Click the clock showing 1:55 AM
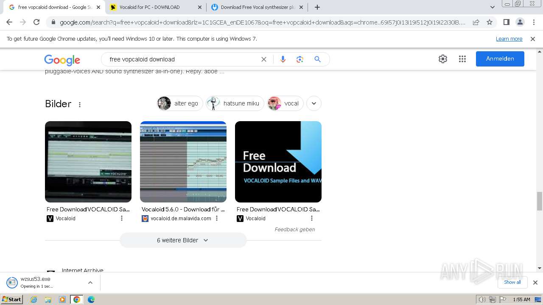This screenshot has width=543, height=305. click(x=521, y=299)
